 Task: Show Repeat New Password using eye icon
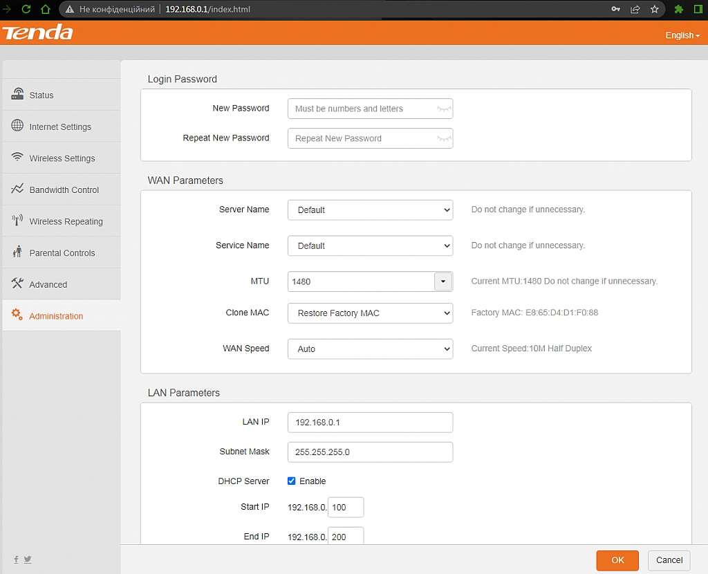444,138
